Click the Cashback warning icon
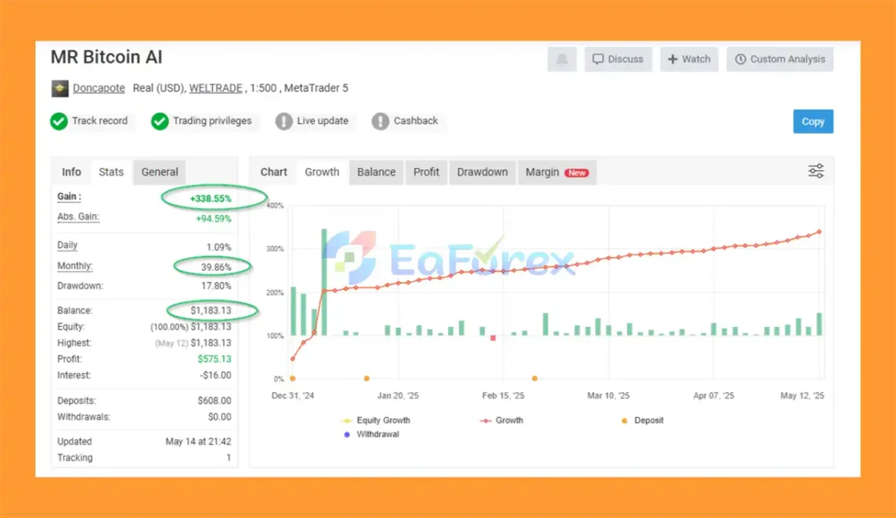Image resolution: width=896 pixels, height=518 pixels. tap(381, 121)
